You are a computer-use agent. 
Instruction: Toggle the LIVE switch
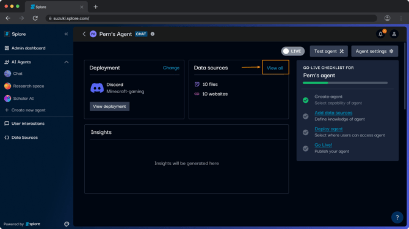coord(292,51)
